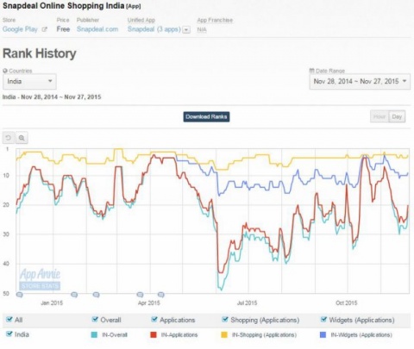
Task: Toggle the Applications checkbox
Action: [154, 320]
